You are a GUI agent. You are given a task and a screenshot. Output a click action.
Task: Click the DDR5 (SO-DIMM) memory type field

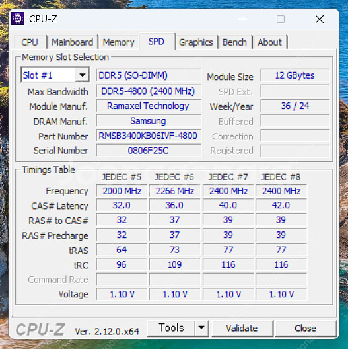click(149, 75)
